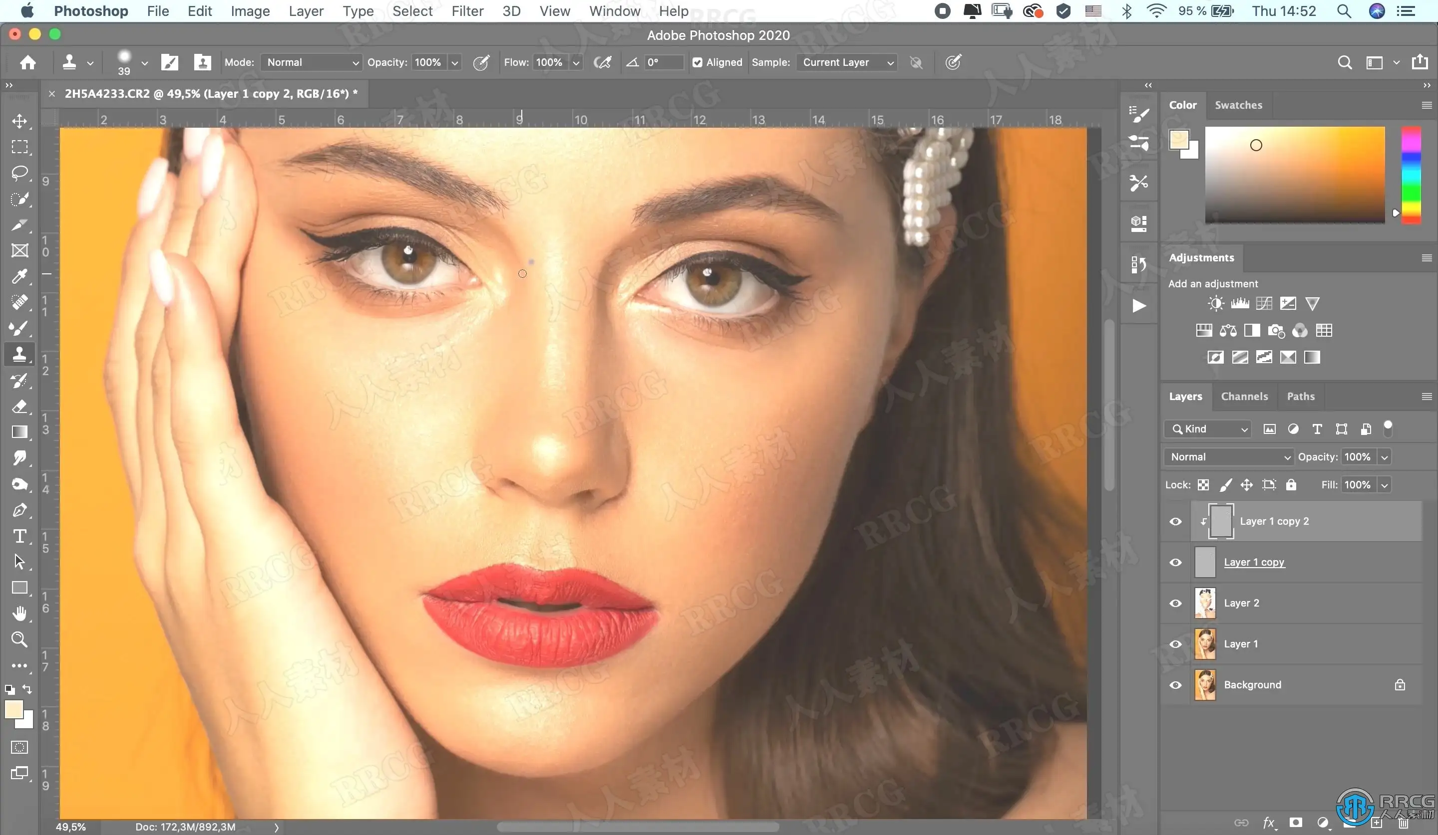1438x835 pixels.
Task: Add a Curves adjustment
Action: coord(1264,303)
